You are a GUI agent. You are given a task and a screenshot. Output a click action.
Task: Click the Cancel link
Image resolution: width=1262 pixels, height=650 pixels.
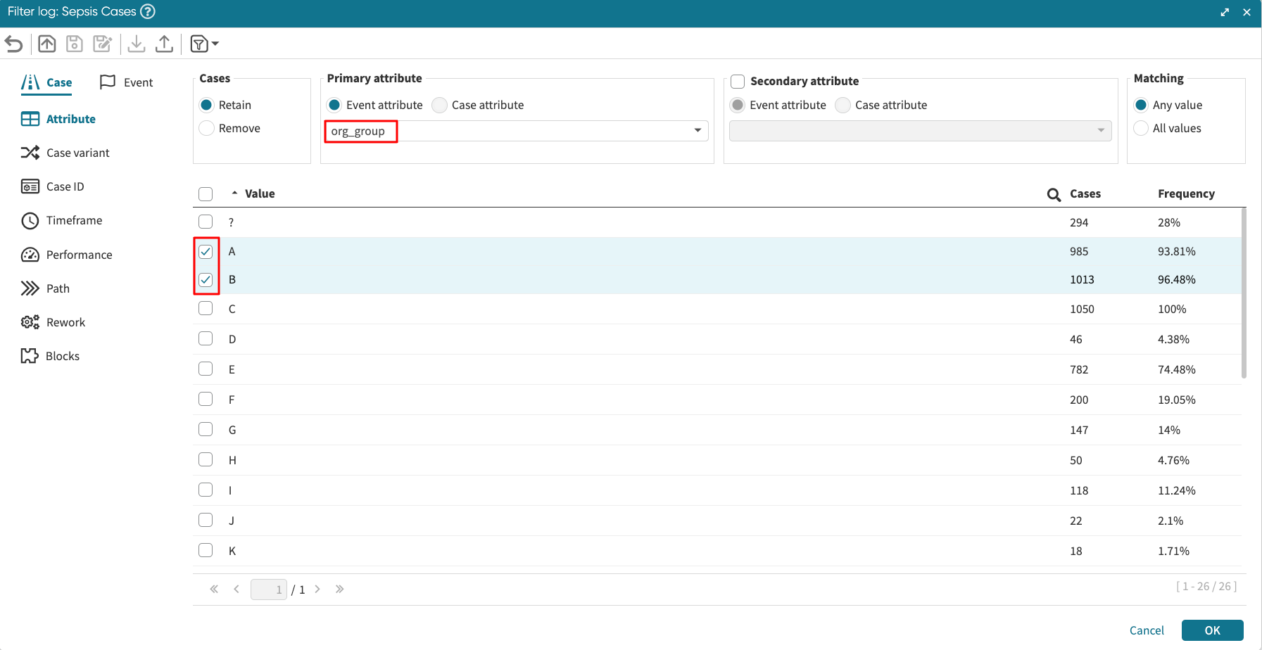1146,630
